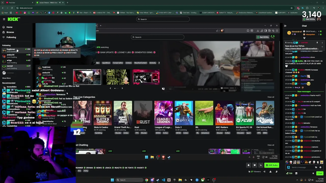The width and height of the screenshot is (326, 183).
Task: Go to previous featured carousel slide
Action: pyautogui.click(x=110, y=88)
